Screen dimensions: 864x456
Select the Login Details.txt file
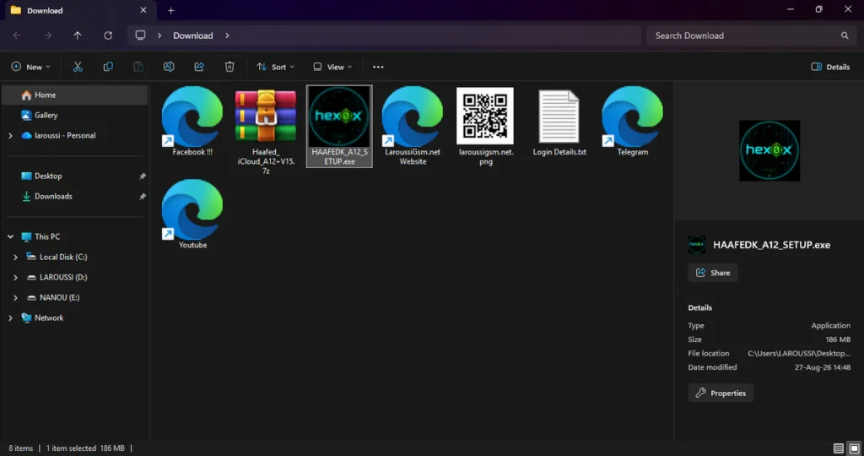(559, 122)
